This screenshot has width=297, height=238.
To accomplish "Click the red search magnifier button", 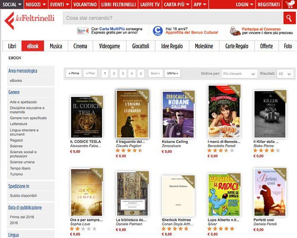I will (289, 18).
